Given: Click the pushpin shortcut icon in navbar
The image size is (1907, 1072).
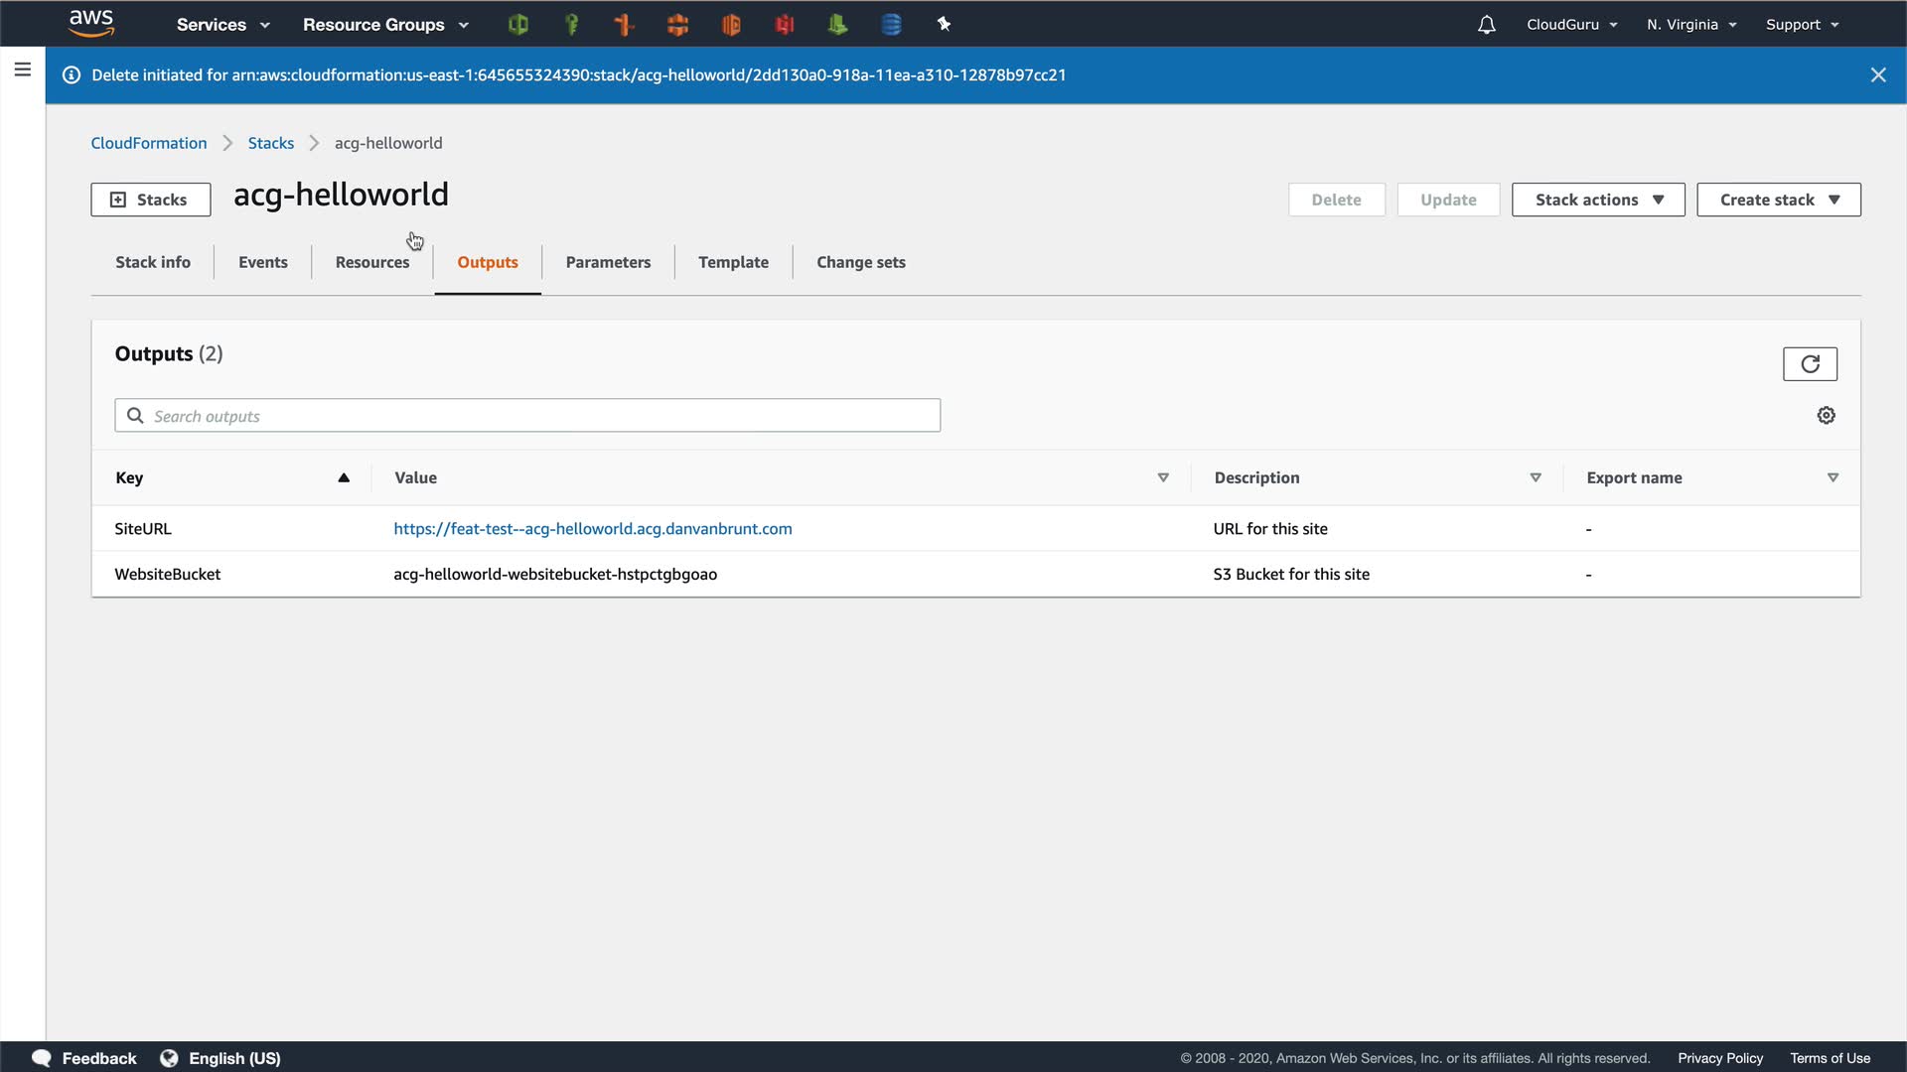Looking at the screenshot, I should point(944,24).
